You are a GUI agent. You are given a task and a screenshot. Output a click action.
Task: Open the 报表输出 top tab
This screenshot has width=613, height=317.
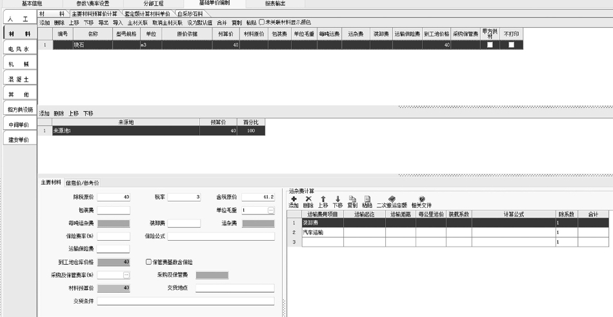(x=275, y=4)
